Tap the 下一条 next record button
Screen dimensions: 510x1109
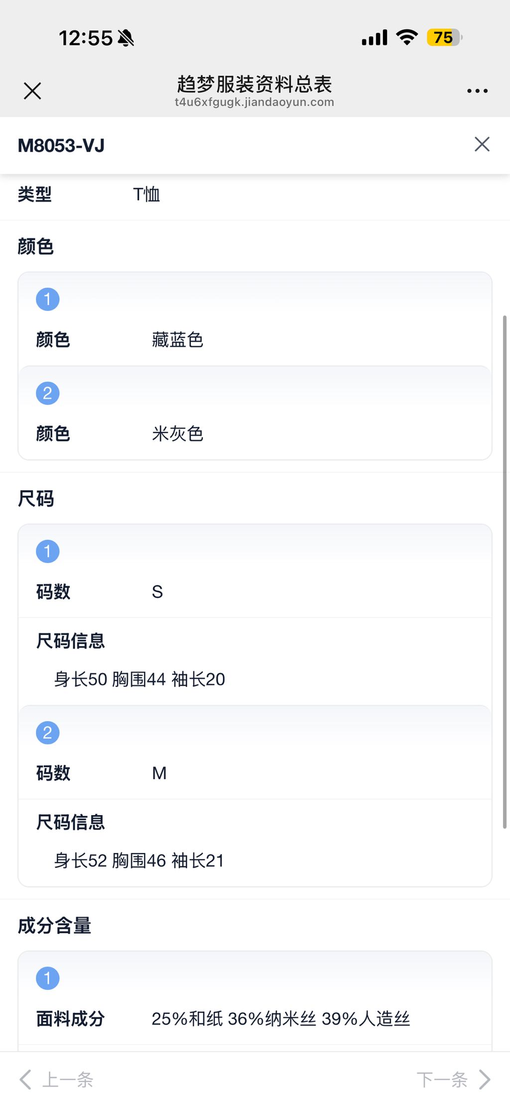point(442,1080)
